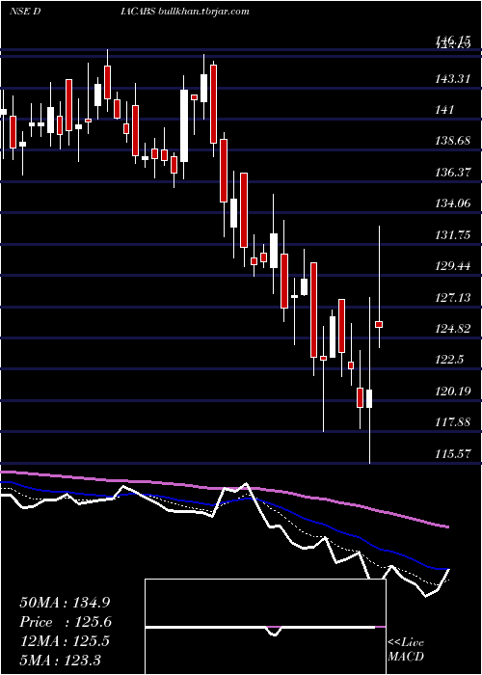Click the 124.82 price axis label
This screenshot has width=482, height=675.
coord(452,329)
